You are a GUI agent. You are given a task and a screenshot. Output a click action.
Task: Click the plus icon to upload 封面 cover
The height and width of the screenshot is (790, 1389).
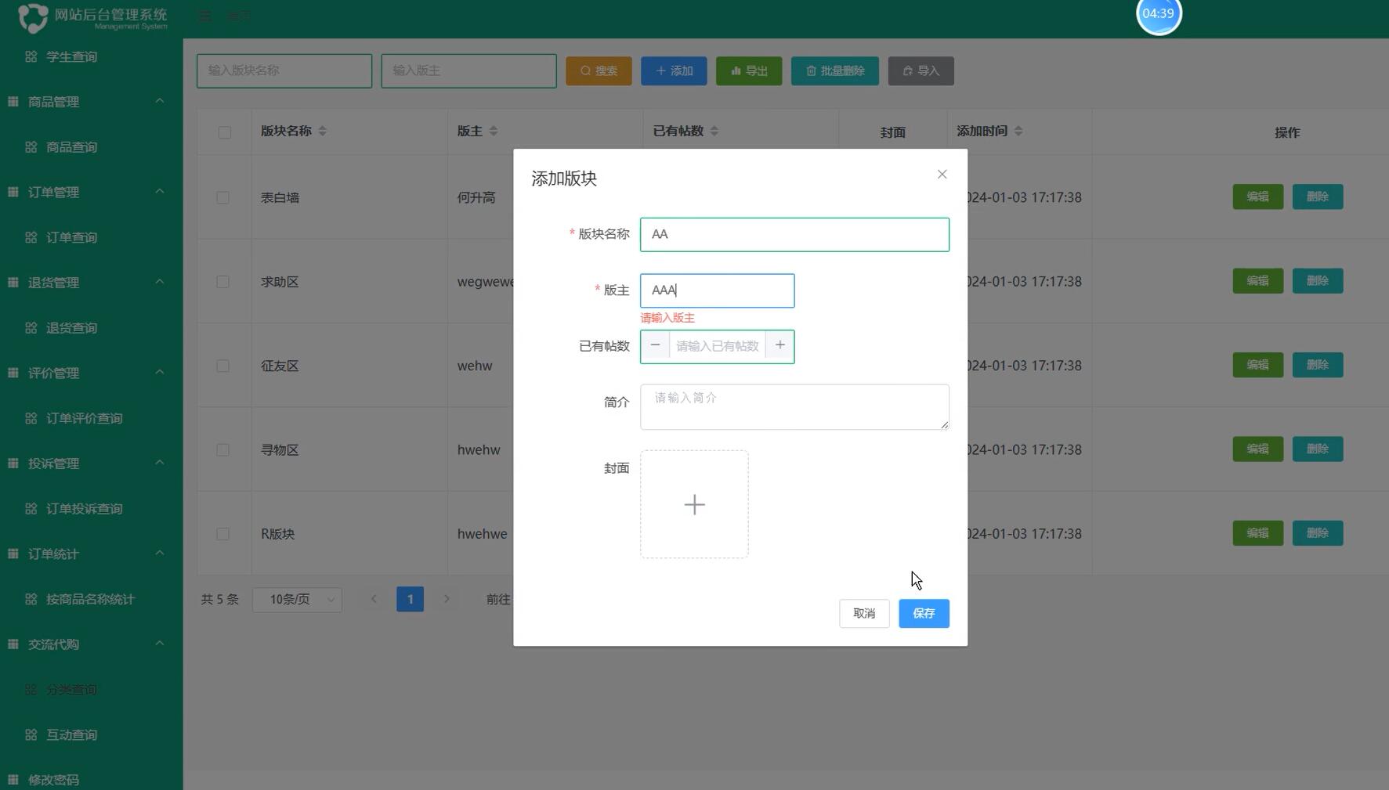[x=693, y=504]
